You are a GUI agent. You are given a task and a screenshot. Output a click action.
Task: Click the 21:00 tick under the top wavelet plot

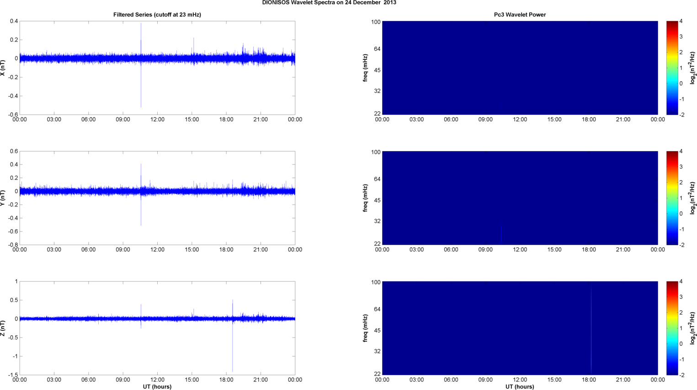click(623, 120)
